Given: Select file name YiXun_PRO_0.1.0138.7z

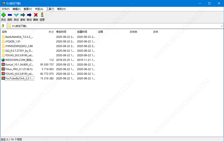Looking at the screenshot, I should tap(19, 69).
